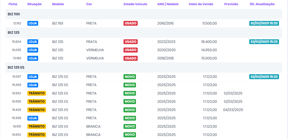Image resolution: width=288 pixels, height=139 pixels.
Task: Click the USADO badge for ficha 15.834
Action: point(130,42)
